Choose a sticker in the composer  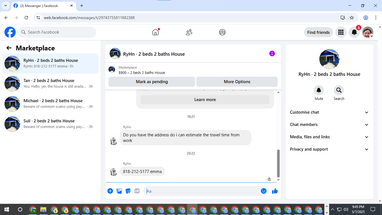pos(128,191)
